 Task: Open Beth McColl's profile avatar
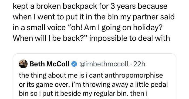[23, 64]
